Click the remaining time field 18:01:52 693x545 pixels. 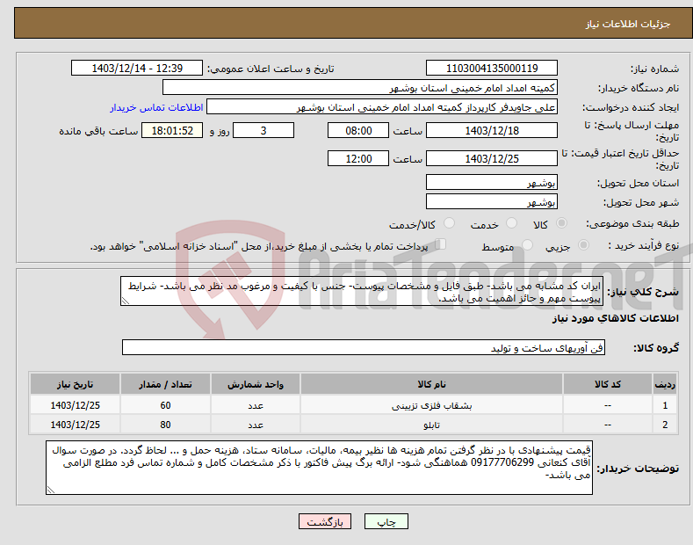tap(172, 130)
